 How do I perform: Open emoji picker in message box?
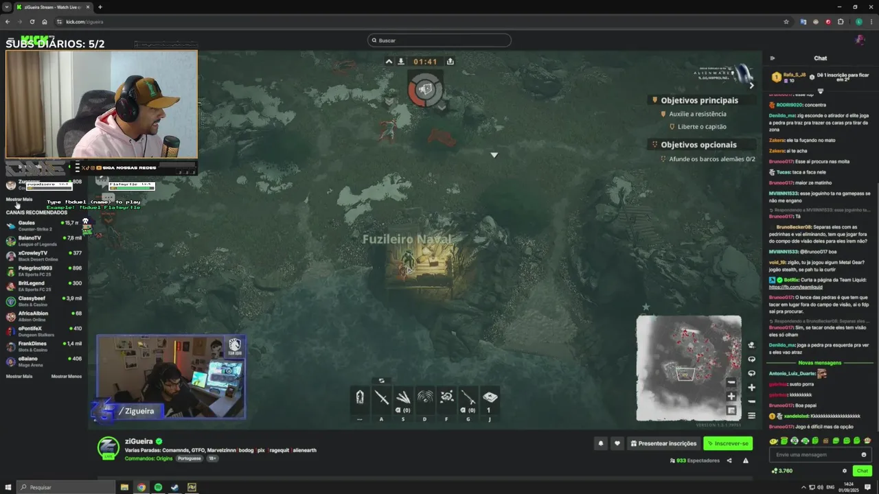[x=864, y=454]
